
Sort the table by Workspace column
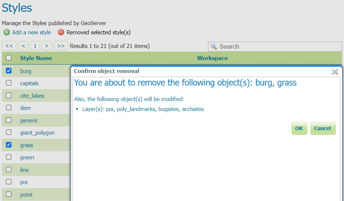(x=212, y=58)
